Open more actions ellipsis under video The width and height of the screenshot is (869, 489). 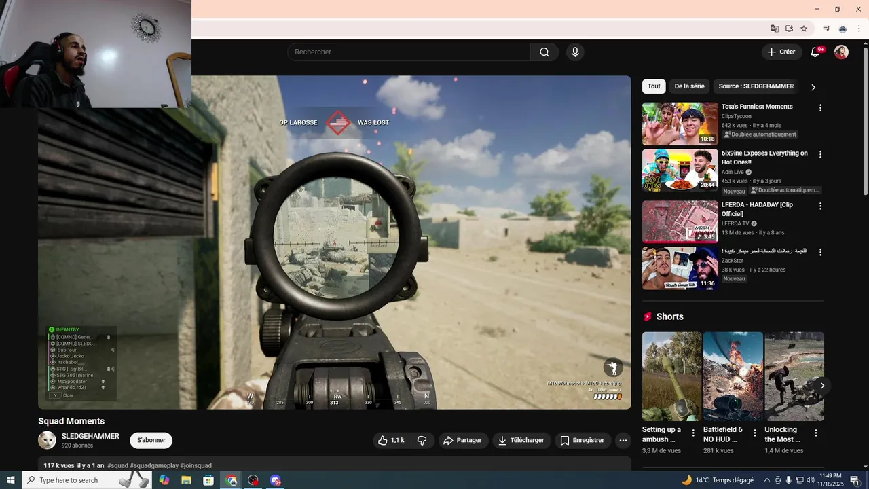pos(623,440)
